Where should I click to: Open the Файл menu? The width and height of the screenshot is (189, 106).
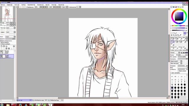(x=2, y=5)
